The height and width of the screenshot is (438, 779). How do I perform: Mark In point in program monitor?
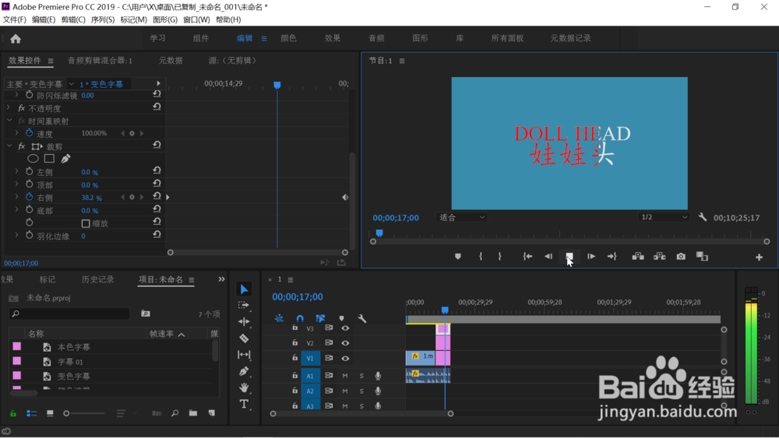coord(481,257)
